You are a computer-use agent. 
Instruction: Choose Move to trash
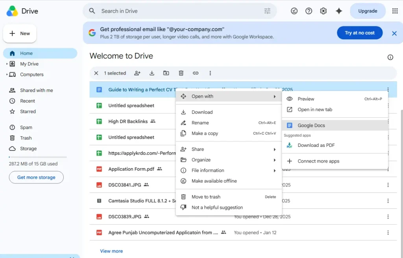[229, 197]
